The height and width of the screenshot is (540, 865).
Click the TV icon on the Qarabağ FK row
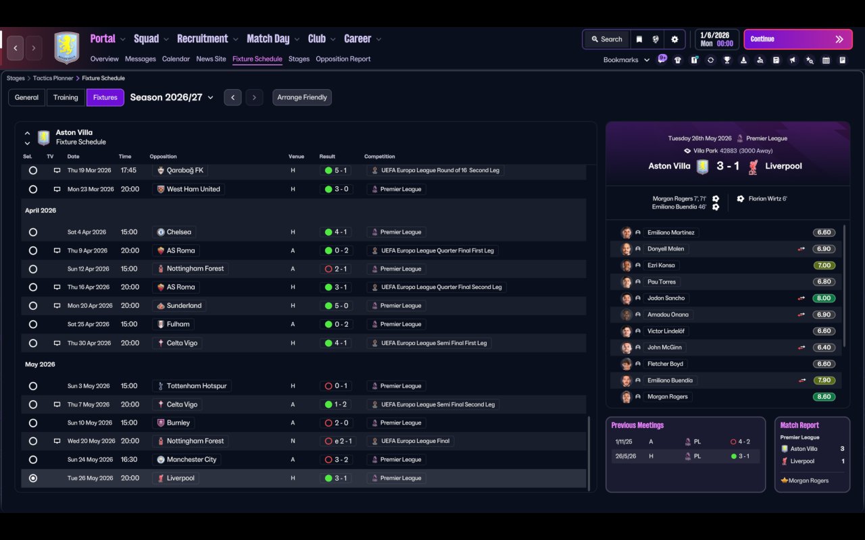(57, 171)
